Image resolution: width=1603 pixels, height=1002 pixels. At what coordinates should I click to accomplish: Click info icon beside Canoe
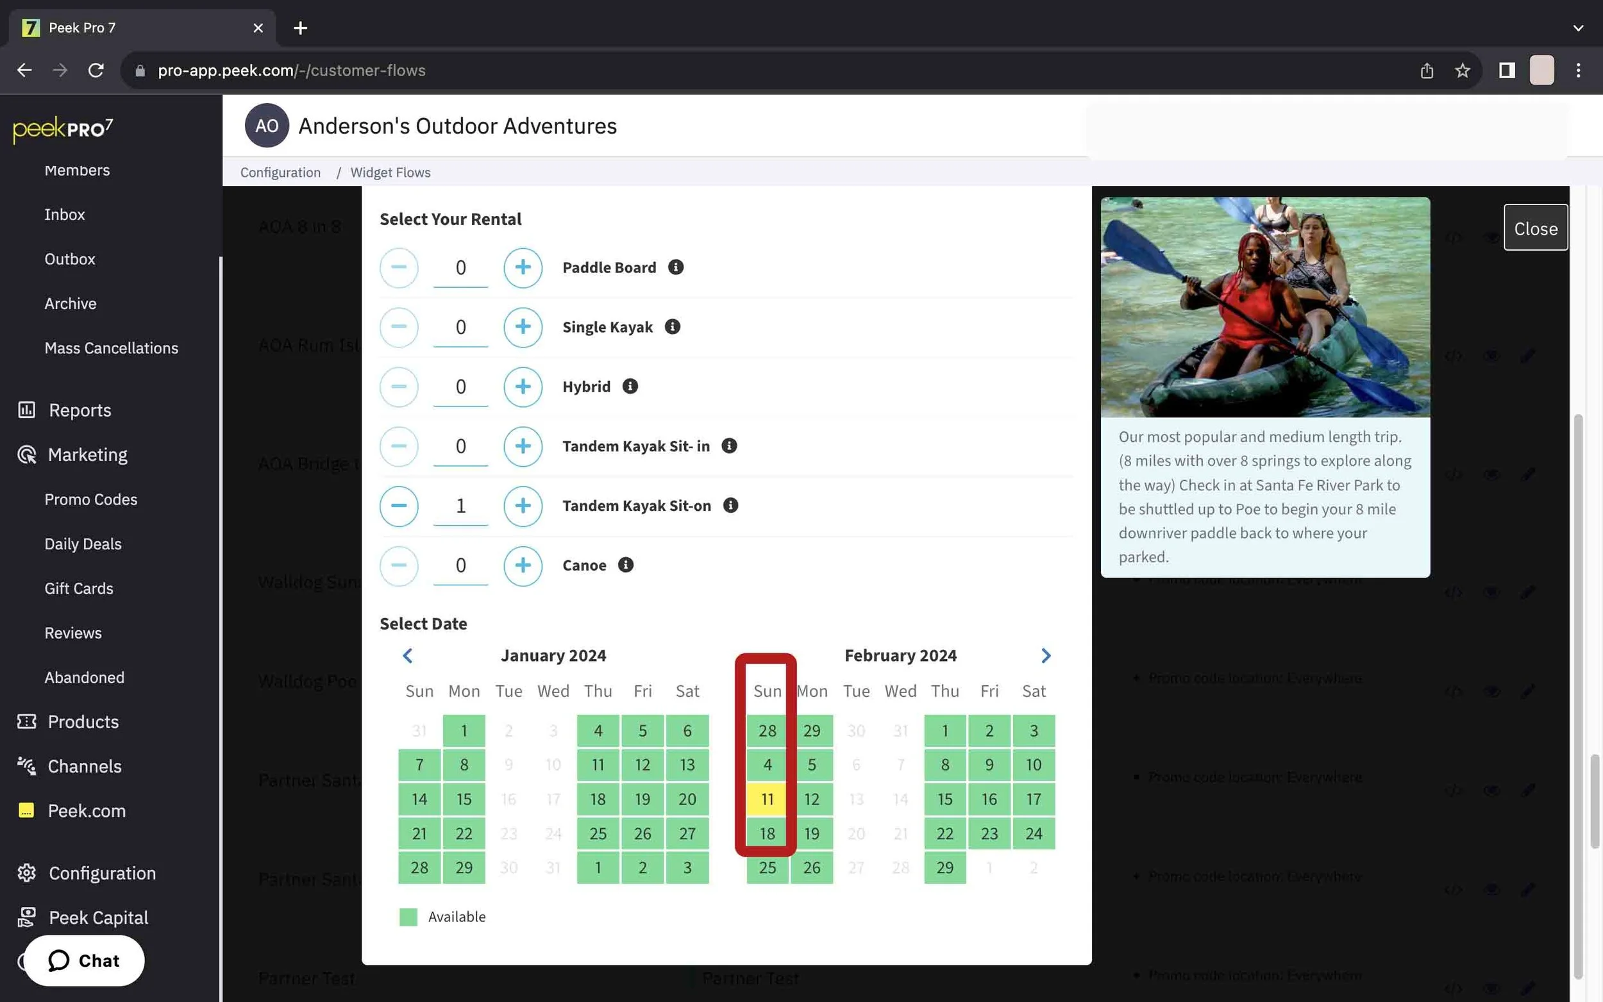pos(625,565)
